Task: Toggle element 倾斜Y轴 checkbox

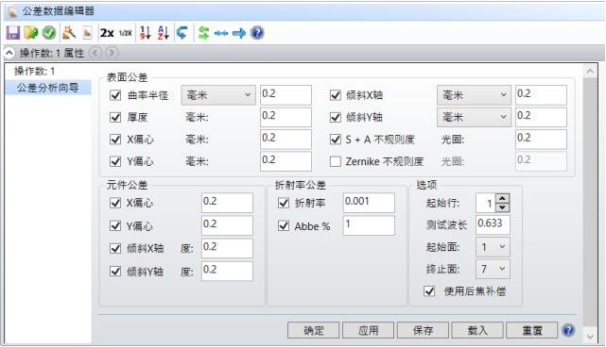Action: click(x=115, y=271)
